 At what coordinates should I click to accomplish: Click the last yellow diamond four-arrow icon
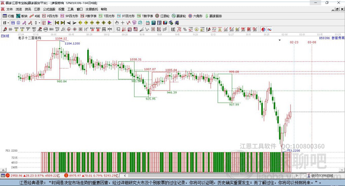[109, 23]
